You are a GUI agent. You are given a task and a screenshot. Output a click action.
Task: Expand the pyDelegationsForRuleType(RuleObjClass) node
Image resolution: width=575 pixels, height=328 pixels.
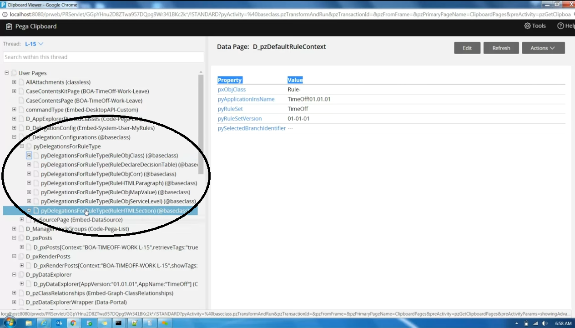(x=29, y=155)
